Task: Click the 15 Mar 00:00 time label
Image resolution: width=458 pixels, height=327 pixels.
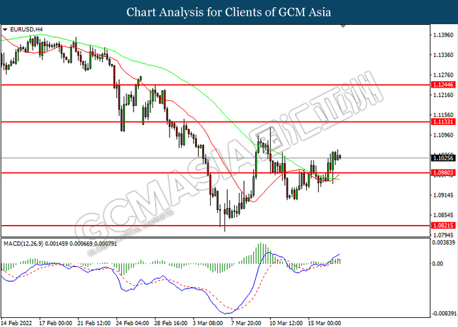Action: [x=325, y=323]
